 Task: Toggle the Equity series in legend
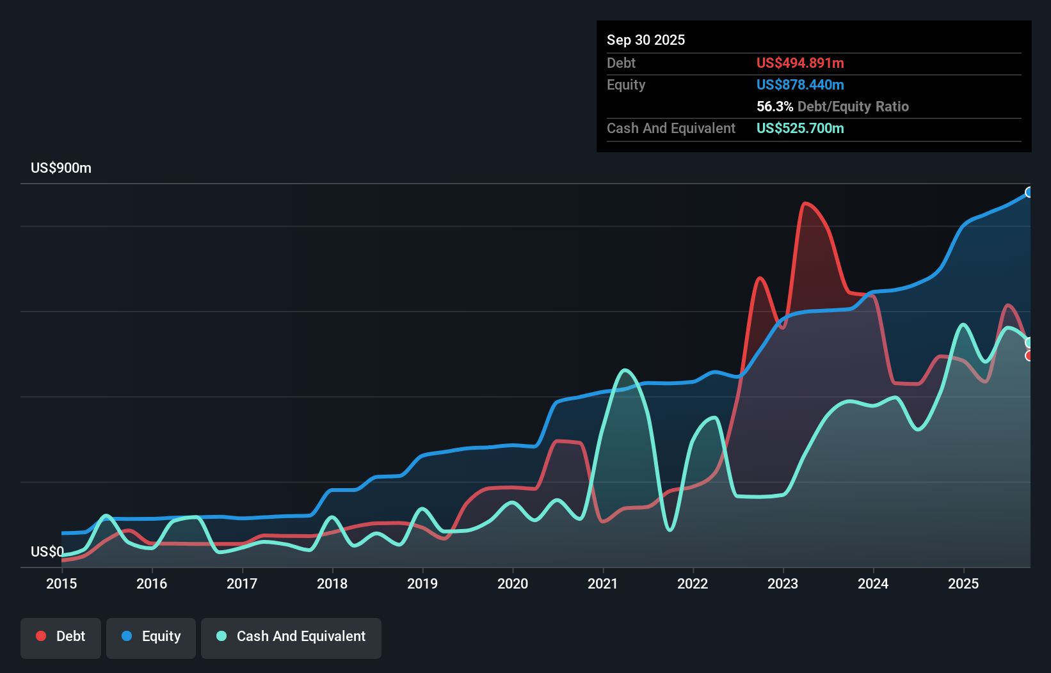pos(151,637)
